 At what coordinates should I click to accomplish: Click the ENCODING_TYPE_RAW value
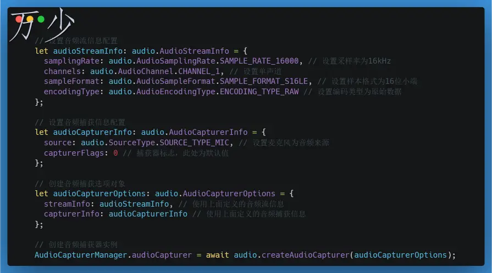(259, 92)
